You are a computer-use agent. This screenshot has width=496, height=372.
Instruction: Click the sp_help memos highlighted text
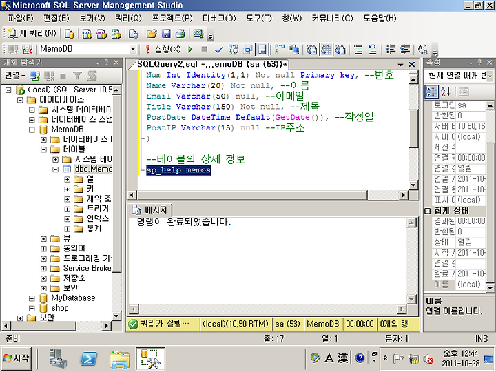178,170
